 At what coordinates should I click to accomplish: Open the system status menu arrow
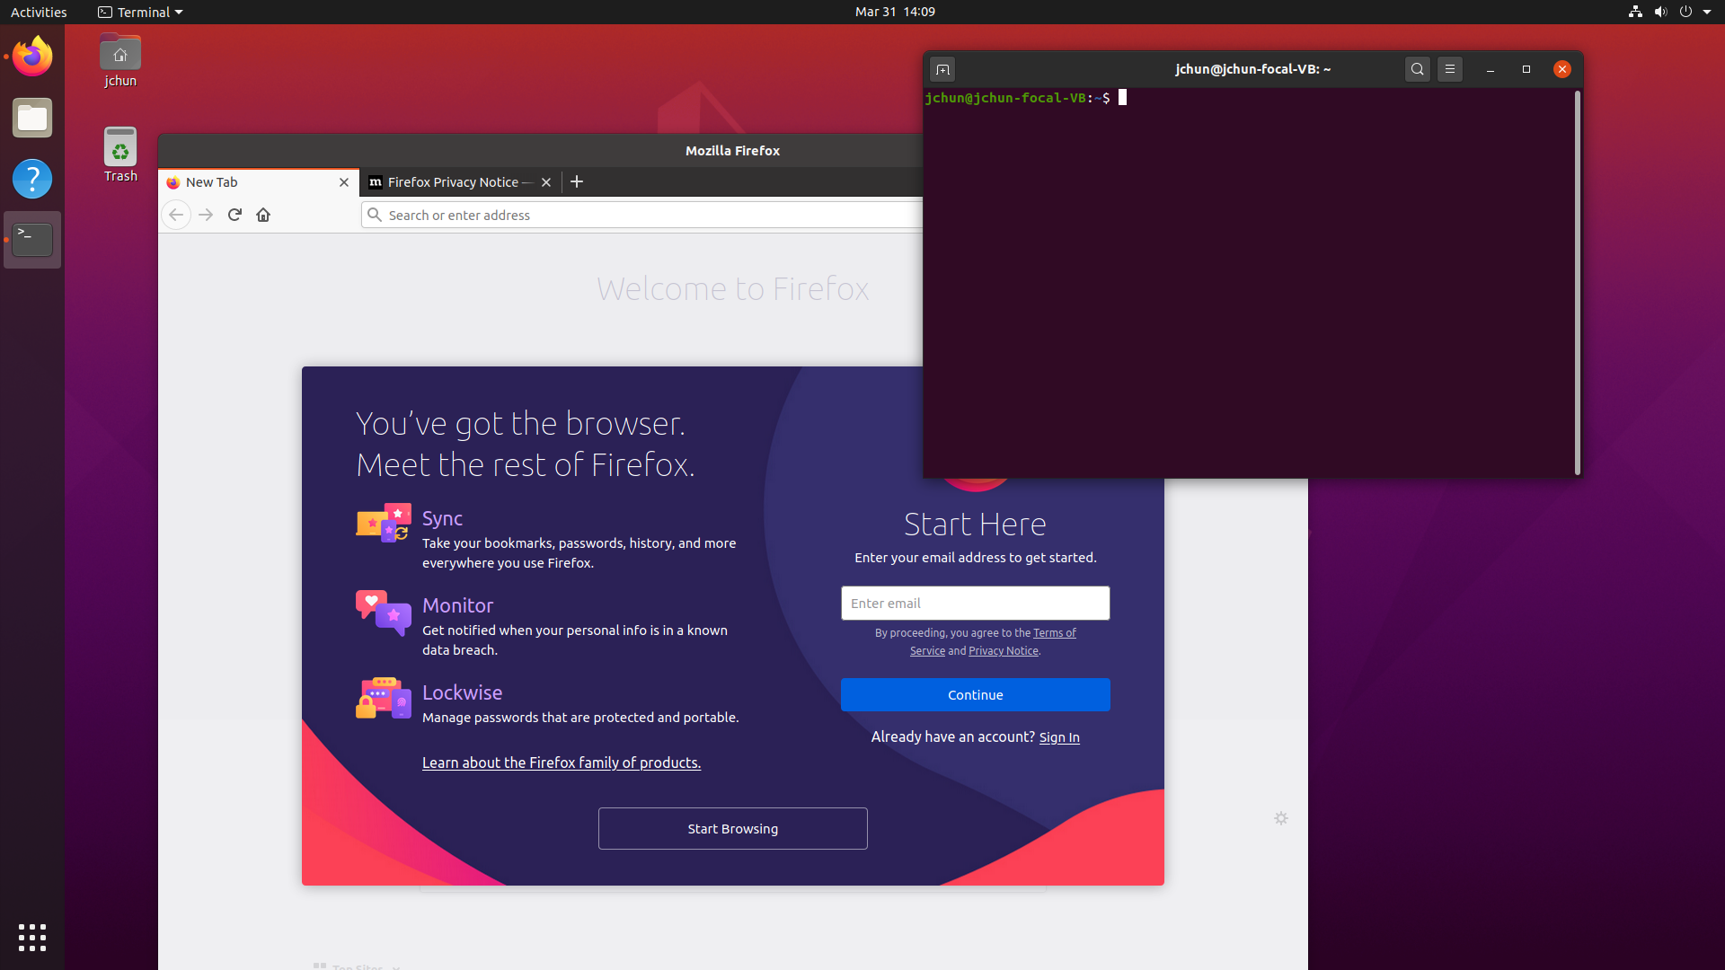1707,12
